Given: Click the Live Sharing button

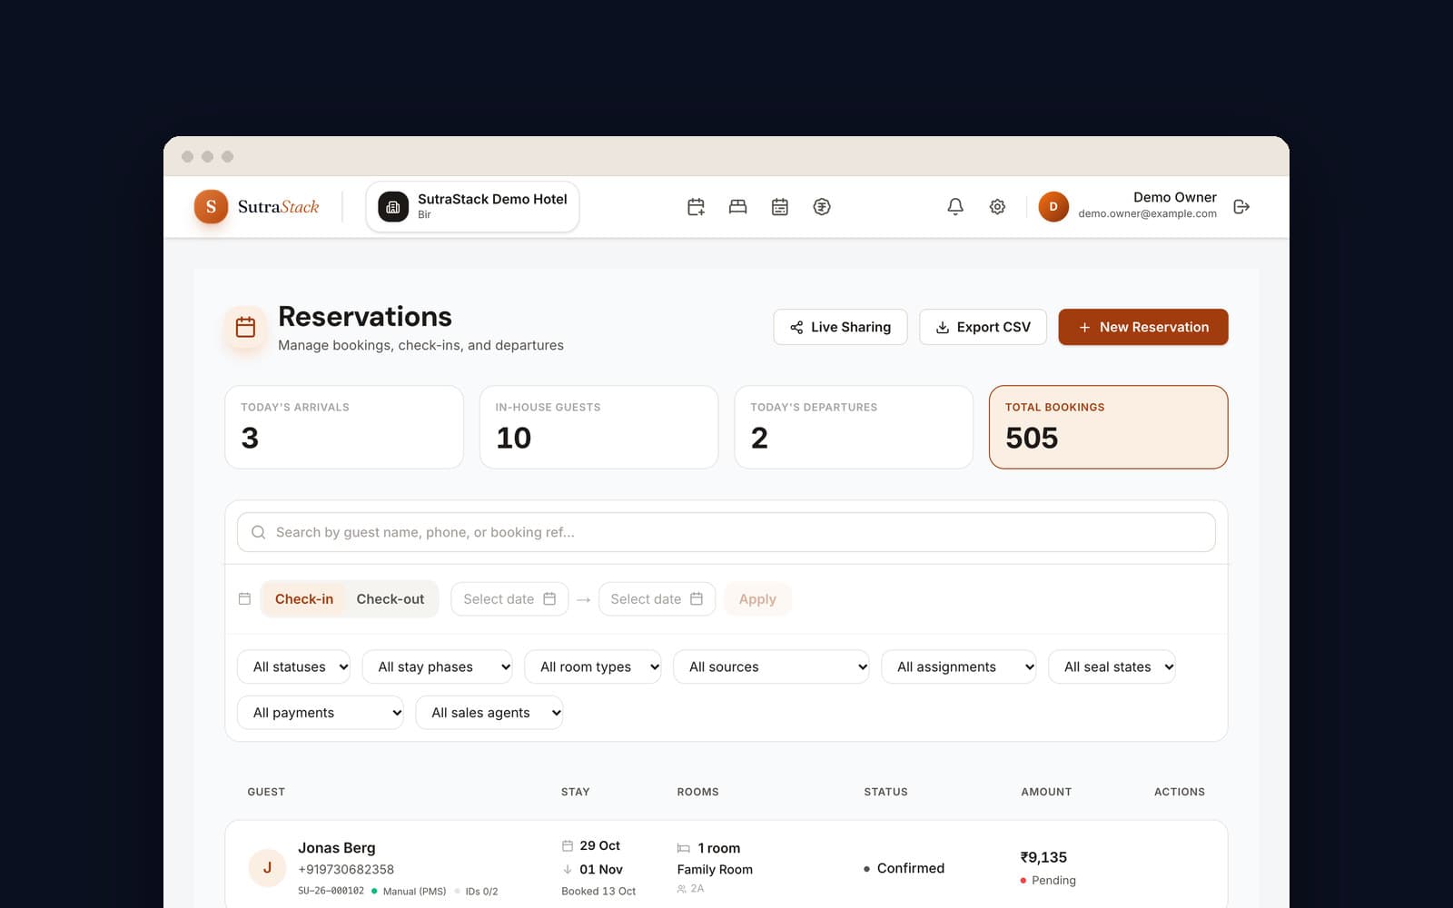Looking at the screenshot, I should click(840, 327).
